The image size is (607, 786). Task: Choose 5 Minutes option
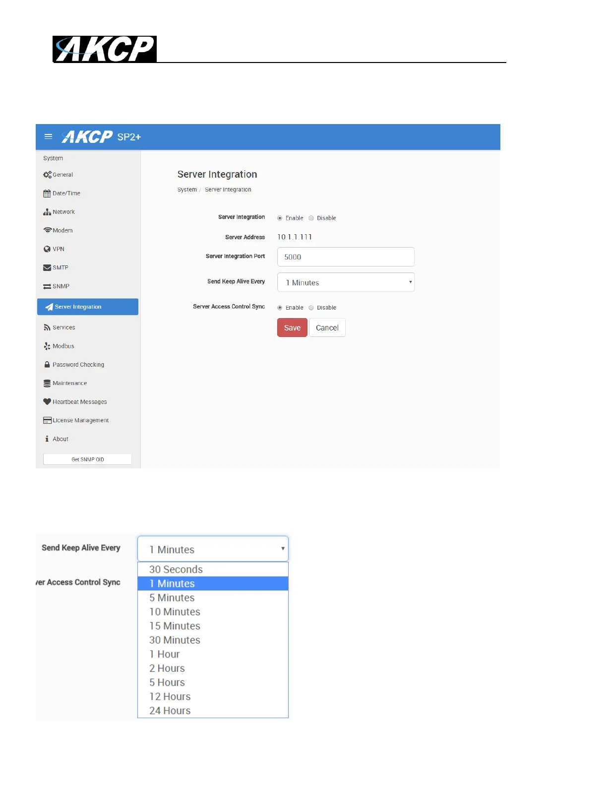213,597
